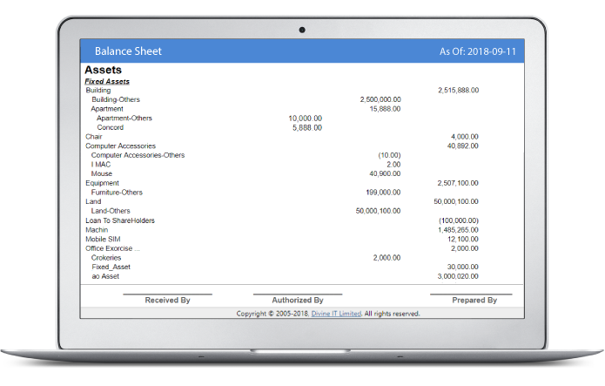Select the 5,888.00 Concord amount
Image resolution: width=605 pixels, height=386 pixels.
click(307, 127)
